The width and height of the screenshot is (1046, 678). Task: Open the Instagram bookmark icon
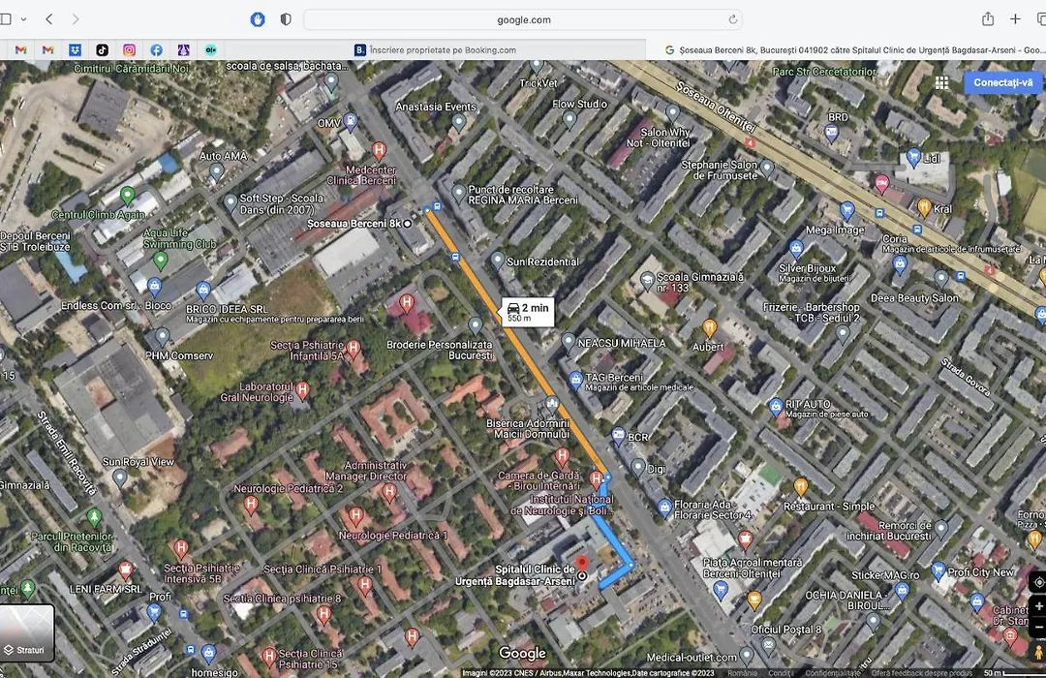click(x=129, y=49)
